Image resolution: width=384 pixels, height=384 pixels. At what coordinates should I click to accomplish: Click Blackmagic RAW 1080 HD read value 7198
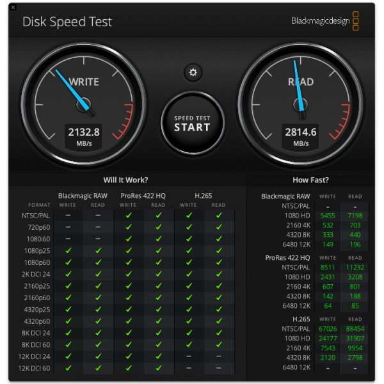pos(355,216)
